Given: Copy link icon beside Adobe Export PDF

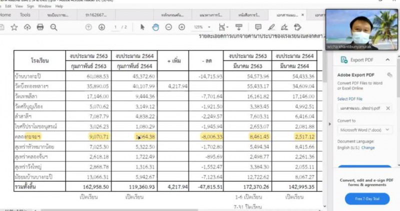Looking at the screenshot, I should [389, 75].
